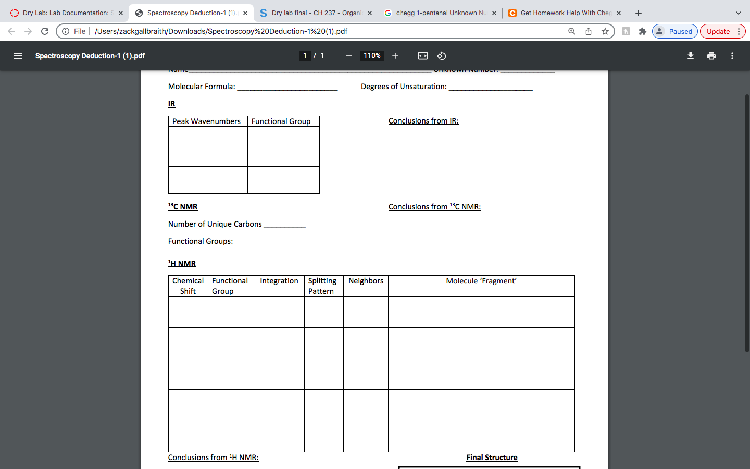
Task: Go forward in browser history
Action: [x=28, y=31]
